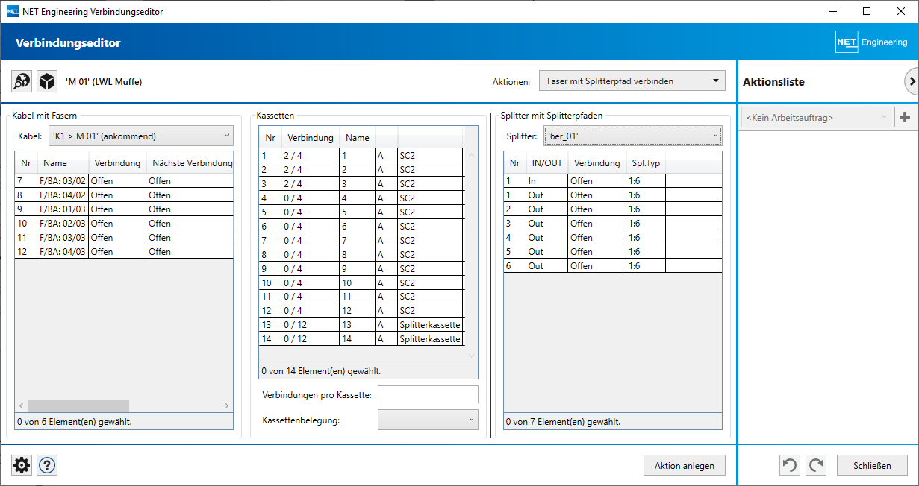Open the Kabel dropdown 'K1 > M 01' (ankommend)
Image resolution: width=919 pixels, height=486 pixels.
pyautogui.click(x=141, y=136)
